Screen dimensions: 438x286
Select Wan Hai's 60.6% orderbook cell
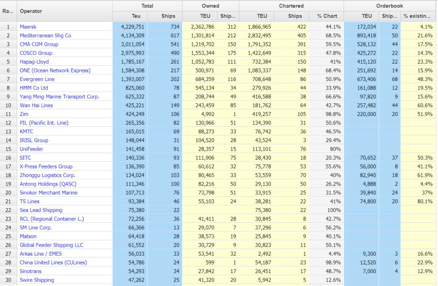[418, 105]
